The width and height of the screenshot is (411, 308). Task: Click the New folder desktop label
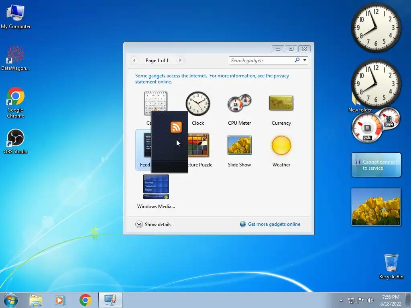(x=360, y=110)
